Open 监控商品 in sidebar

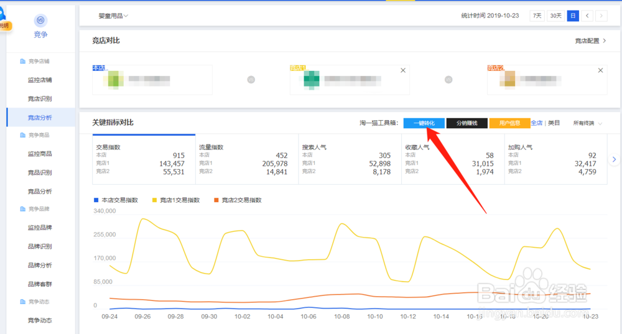click(x=40, y=154)
